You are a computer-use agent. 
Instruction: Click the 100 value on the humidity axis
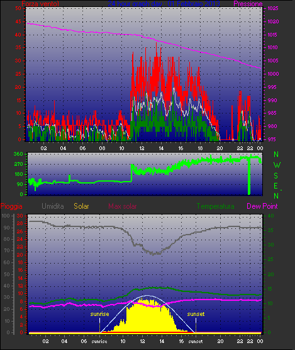(6, 216)
